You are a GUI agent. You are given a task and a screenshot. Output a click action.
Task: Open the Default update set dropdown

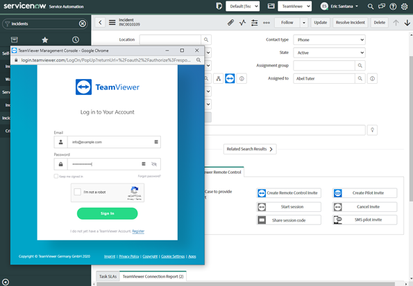pos(242,6)
